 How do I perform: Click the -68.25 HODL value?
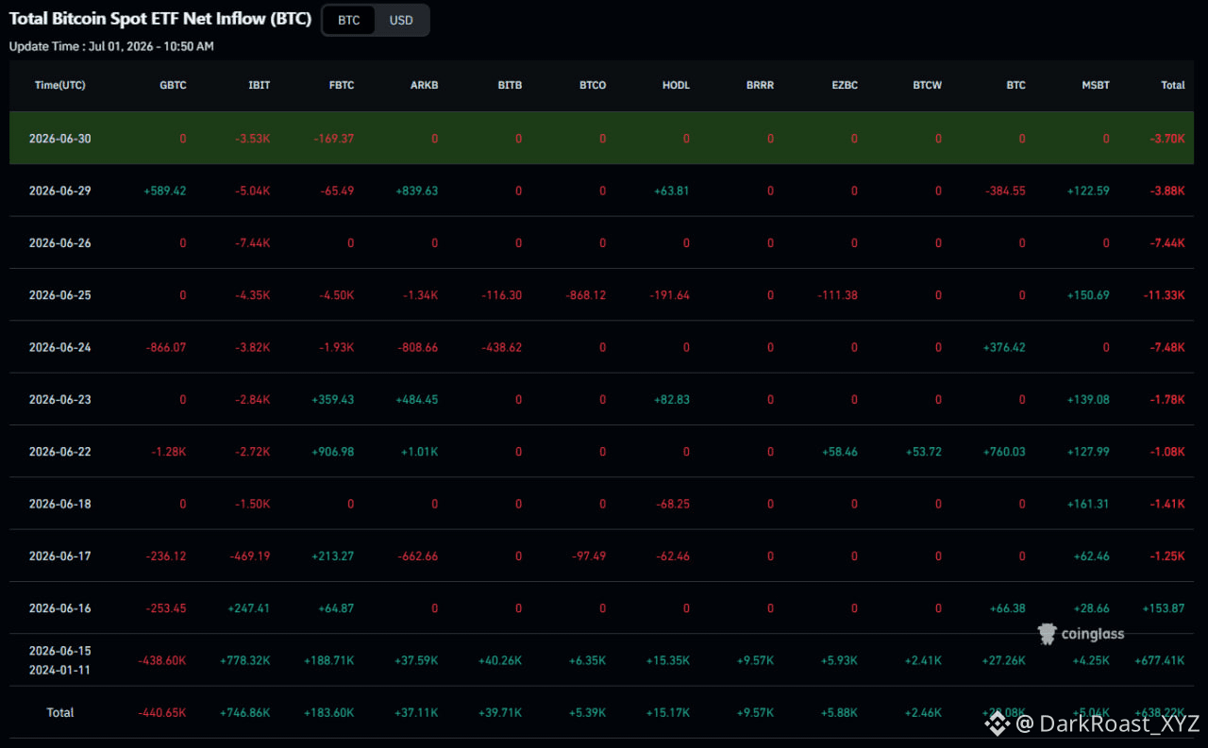[673, 504]
